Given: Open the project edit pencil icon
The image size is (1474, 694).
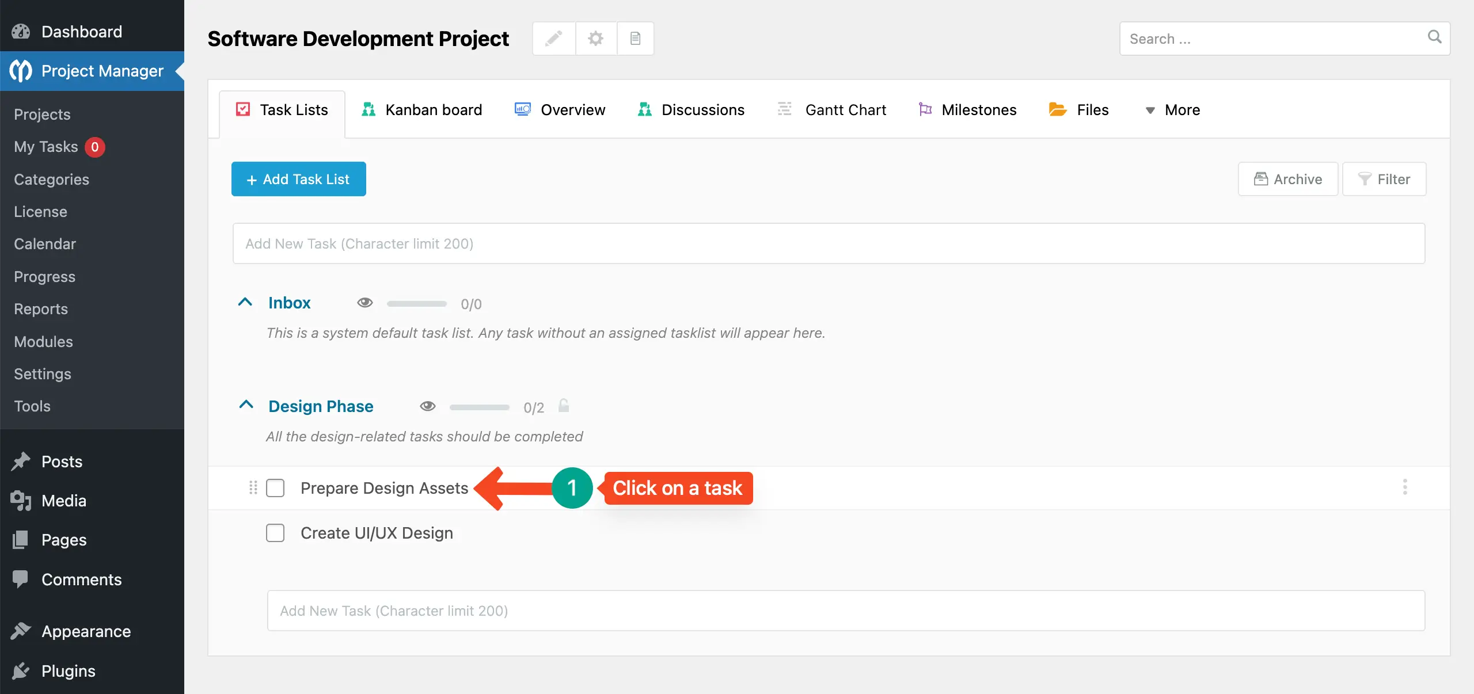Looking at the screenshot, I should coord(554,39).
